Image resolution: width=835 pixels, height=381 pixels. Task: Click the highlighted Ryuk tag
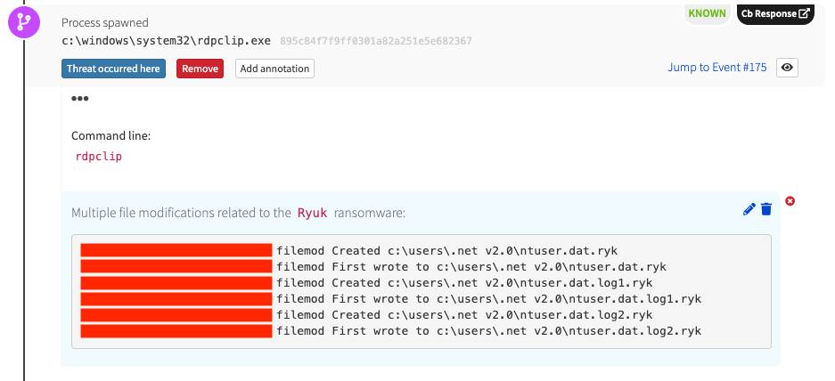point(312,213)
